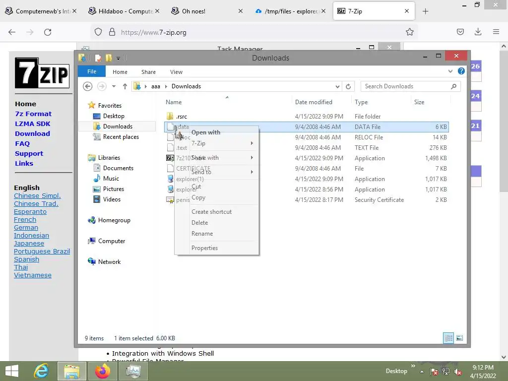Switch to details view icon in status bar
The height and width of the screenshot is (381, 508).
click(448, 338)
